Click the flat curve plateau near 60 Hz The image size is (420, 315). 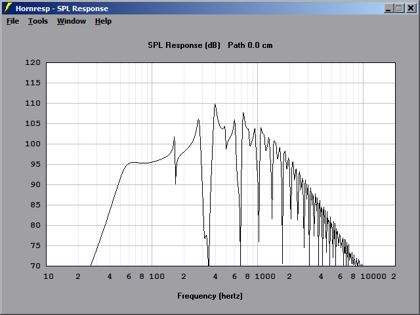click(x=133, y=162)
